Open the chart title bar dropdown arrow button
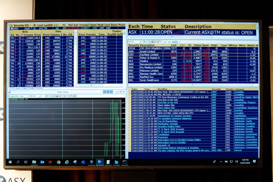273x182 pixels. 108,92
